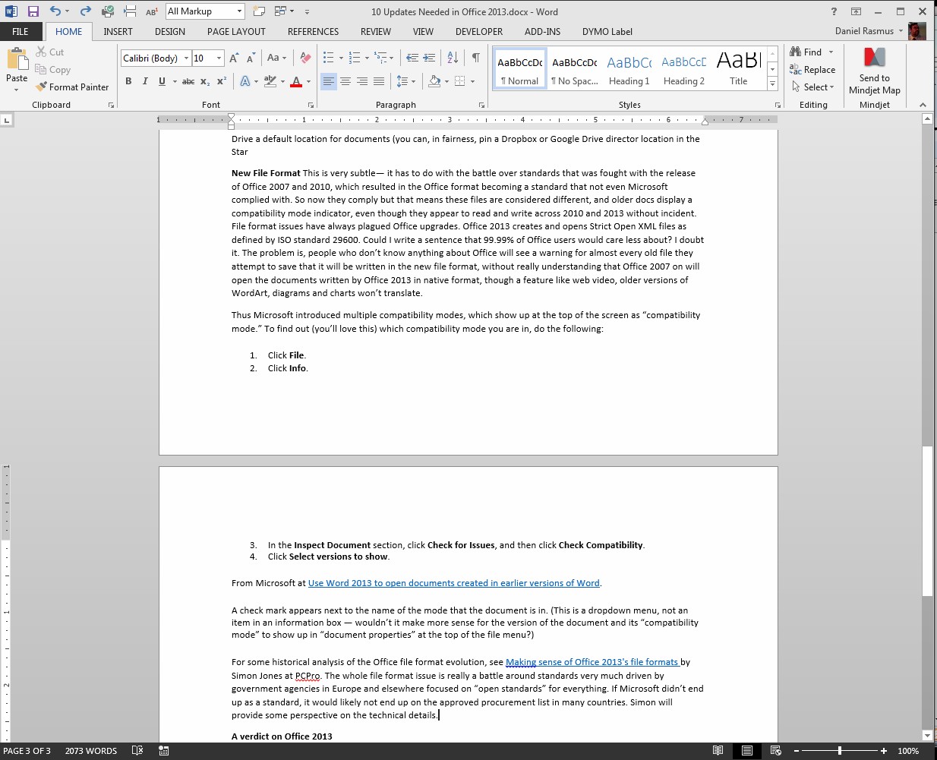Apply Text Effects with the glowing A icon
The width and height of the screenshot is (937, 760).
245,81
